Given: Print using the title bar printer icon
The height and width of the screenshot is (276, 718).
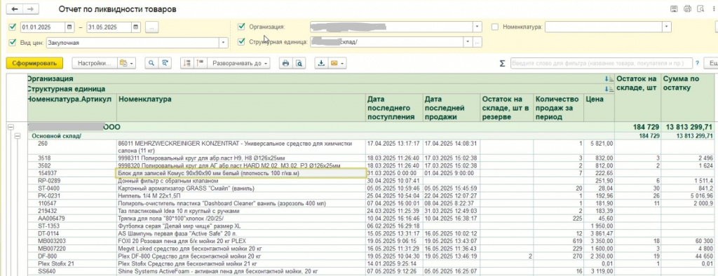Looking at the screenshot, I should click(687, 8).
